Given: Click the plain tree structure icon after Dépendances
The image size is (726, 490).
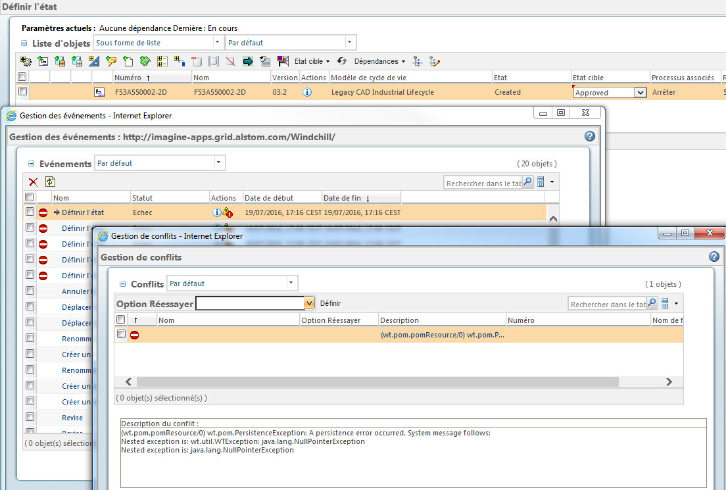Looking at the screenshot, I should [417, 61].
